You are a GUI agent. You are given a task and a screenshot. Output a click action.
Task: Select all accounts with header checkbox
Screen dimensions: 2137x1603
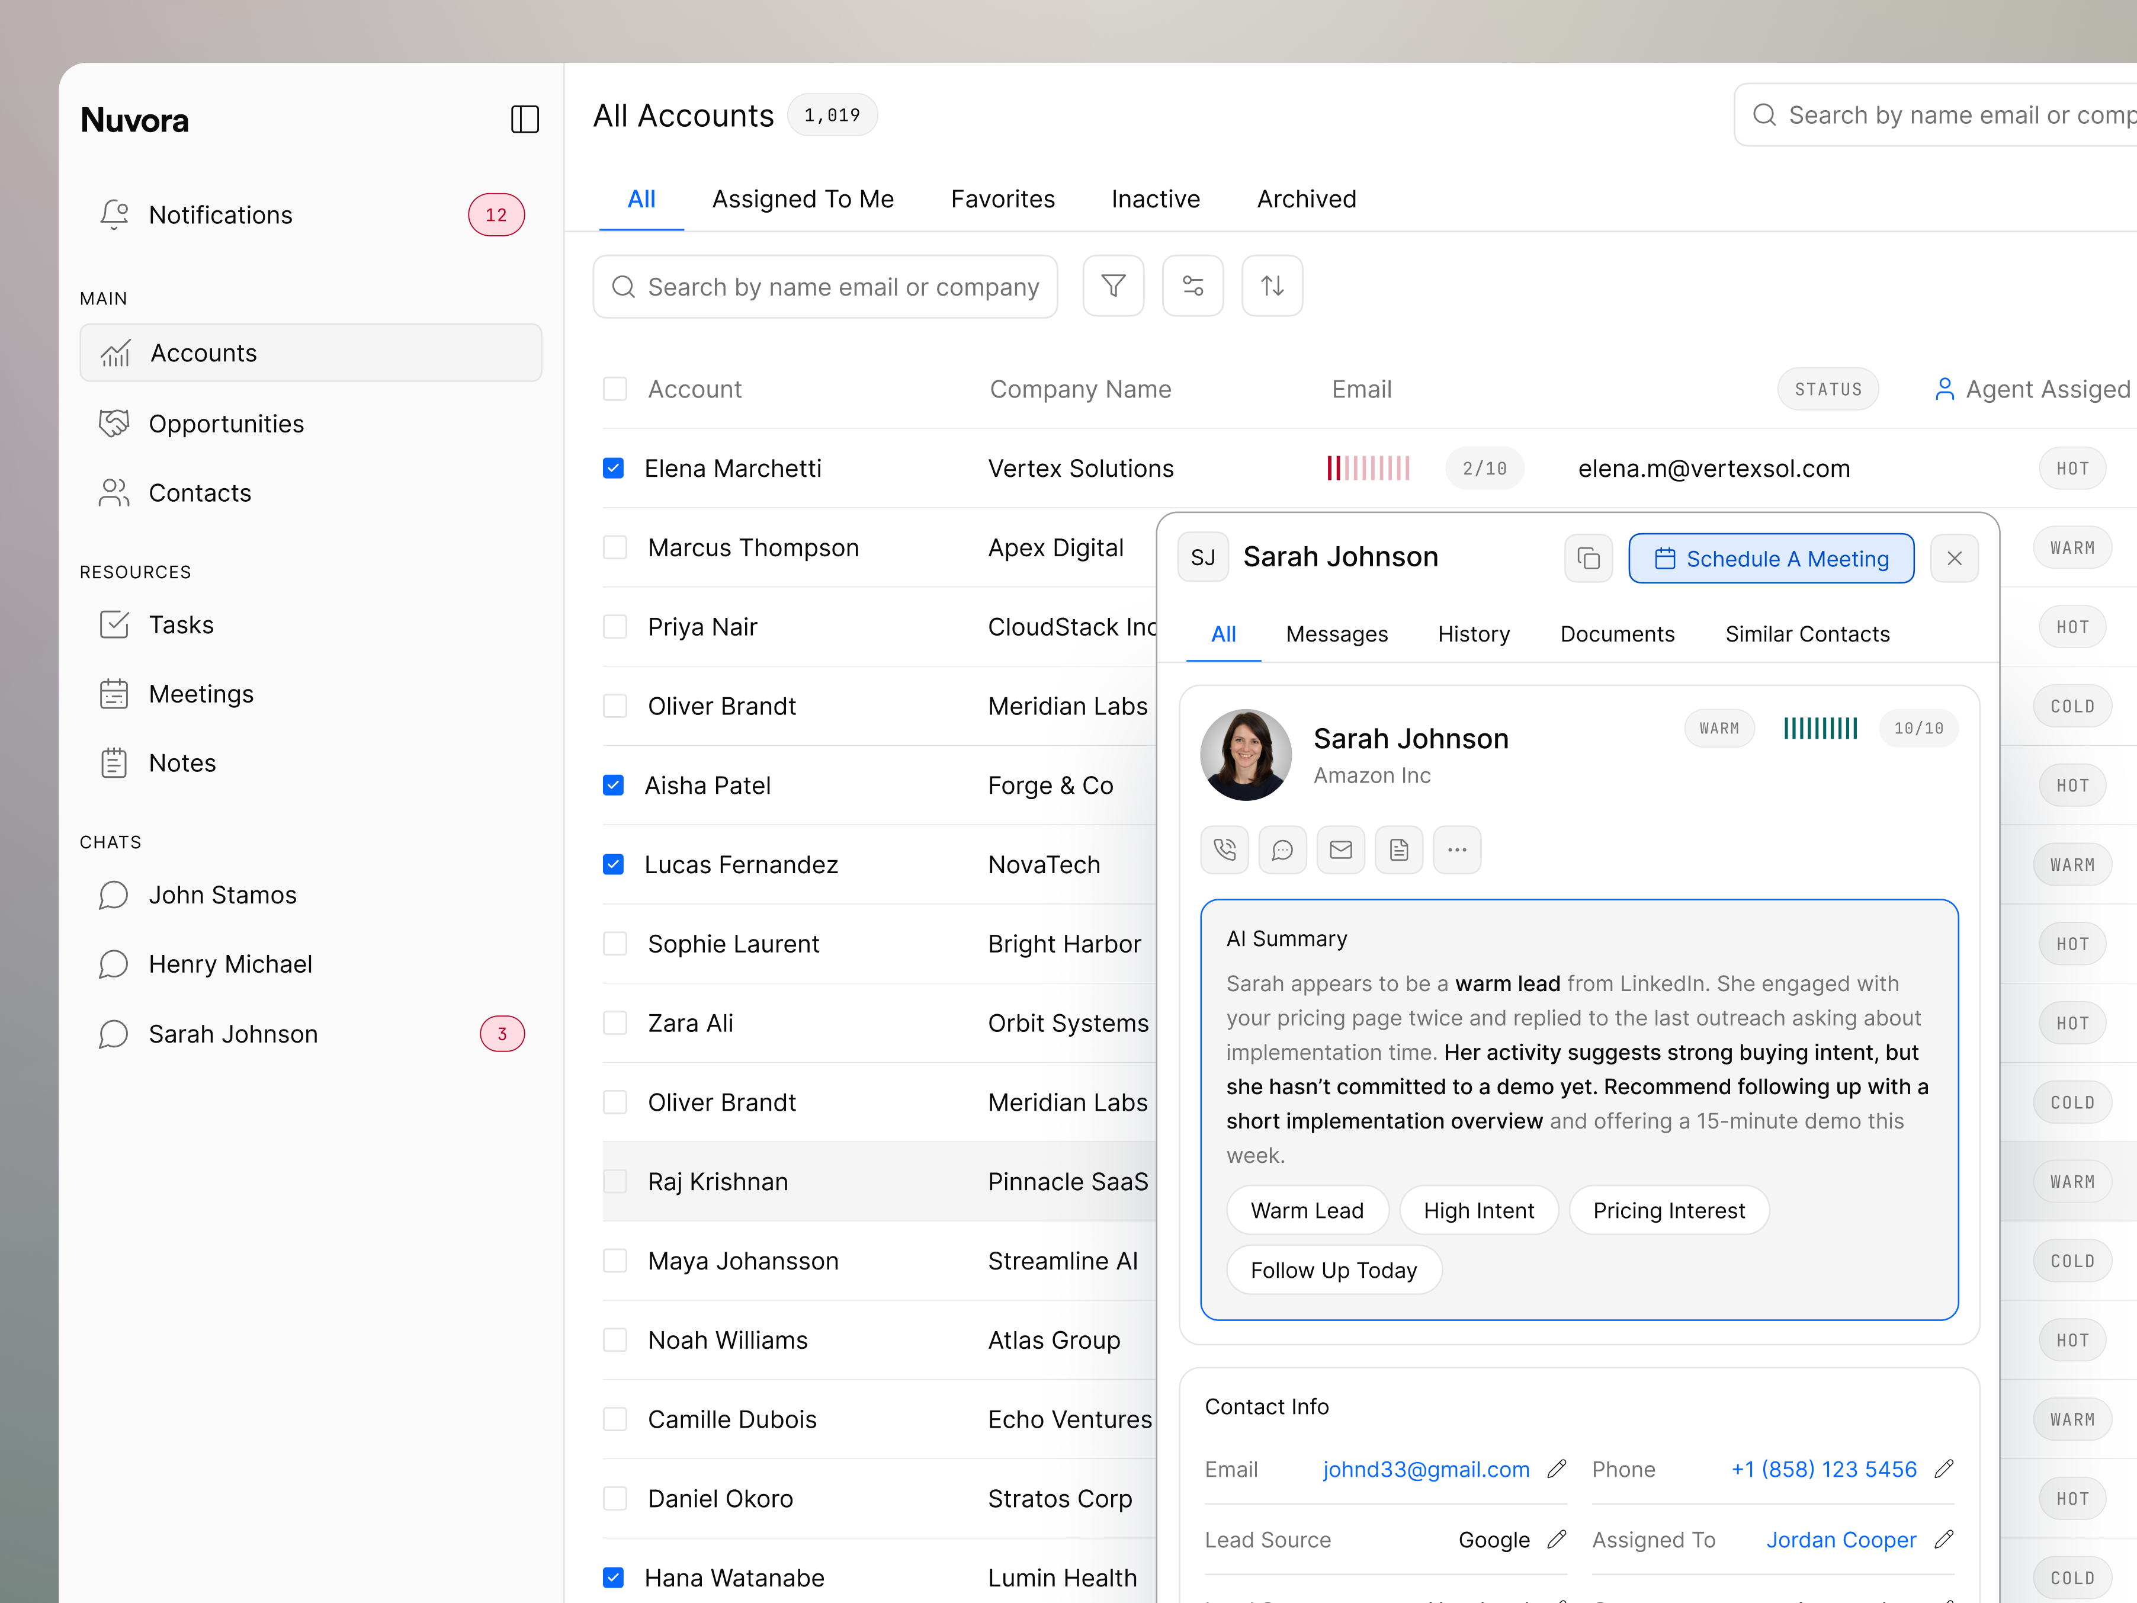[x=614, y=389]
